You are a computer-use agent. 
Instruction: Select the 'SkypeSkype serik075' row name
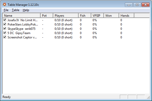pos(22,29)
